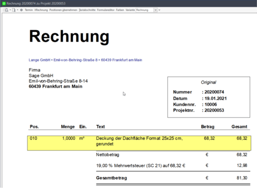Click the Betrag column header
The width and height of the screenshot is (257, 188).
pyautogui.click(x=207, y=127)
